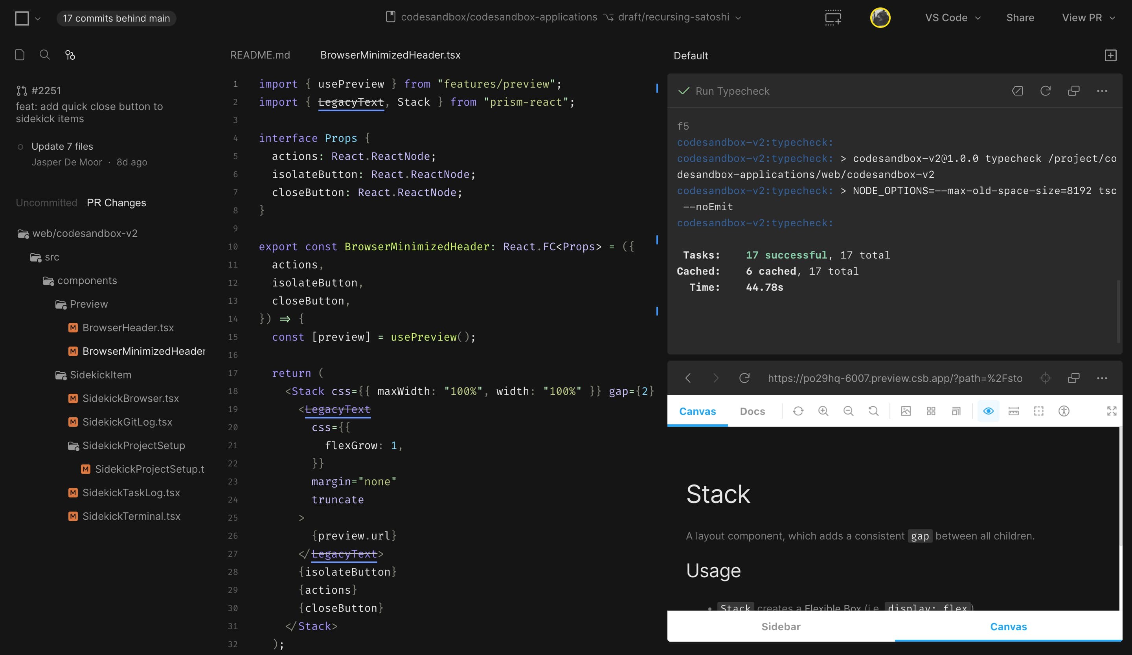Click the search icon in left sidebar

click(44, 55)
